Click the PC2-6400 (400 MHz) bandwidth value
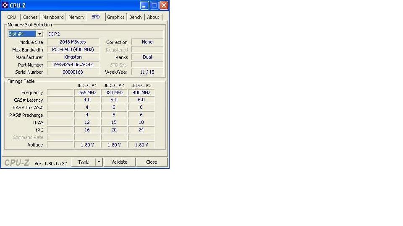 tap(73, 49)
